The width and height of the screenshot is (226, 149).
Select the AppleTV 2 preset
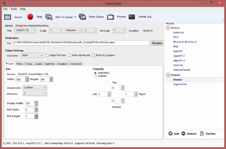(179, 56)
